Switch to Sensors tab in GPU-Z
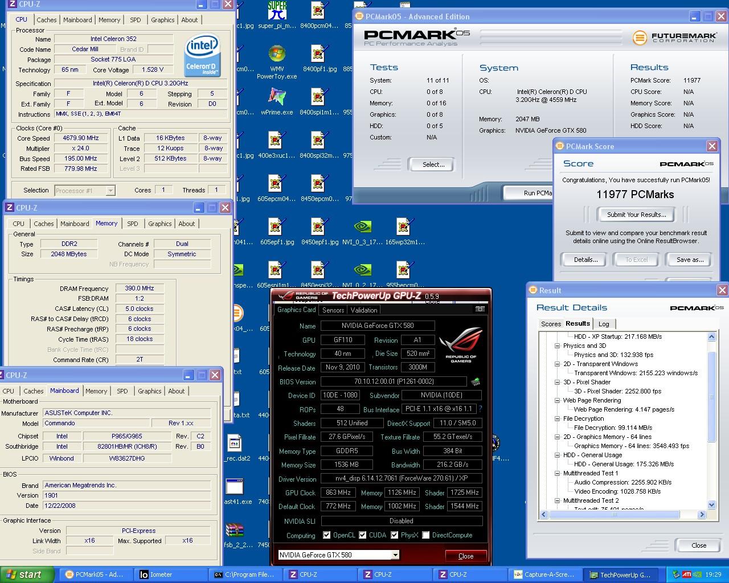 tap(333, 310)
